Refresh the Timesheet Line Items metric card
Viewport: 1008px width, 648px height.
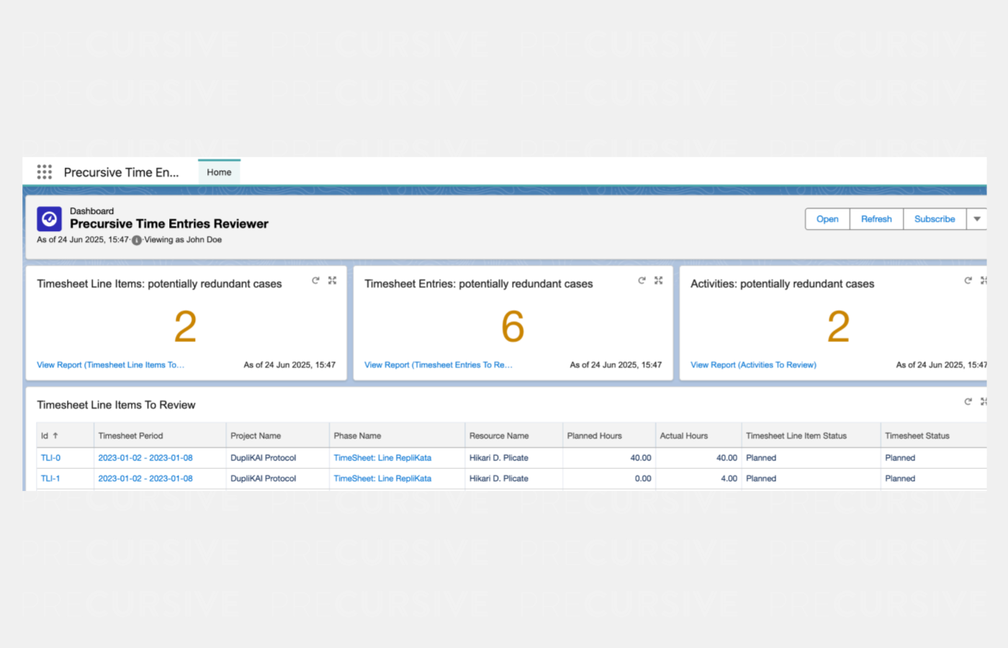(x=315, y=281)
